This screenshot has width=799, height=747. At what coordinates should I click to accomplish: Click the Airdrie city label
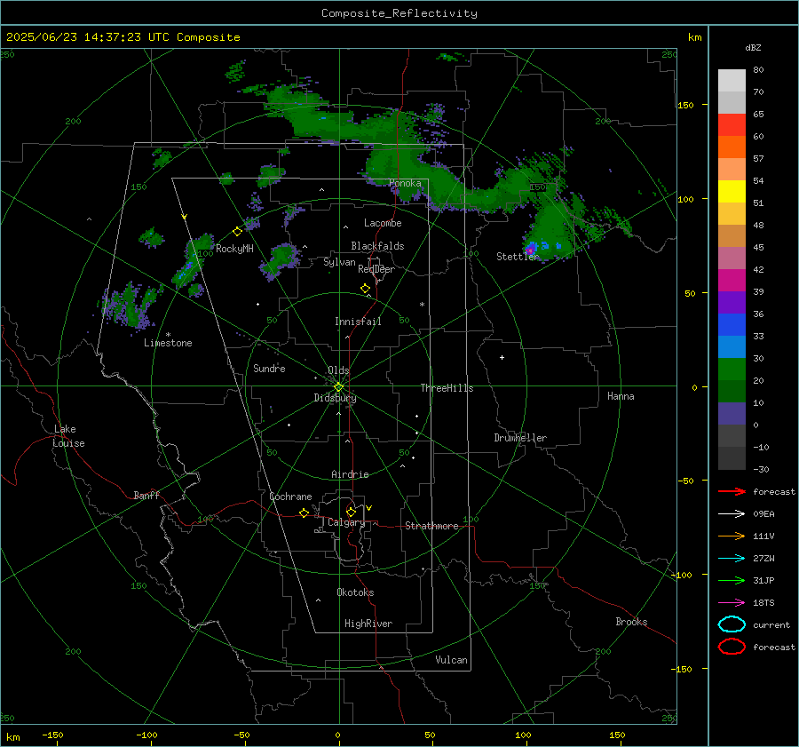(350, 474)
